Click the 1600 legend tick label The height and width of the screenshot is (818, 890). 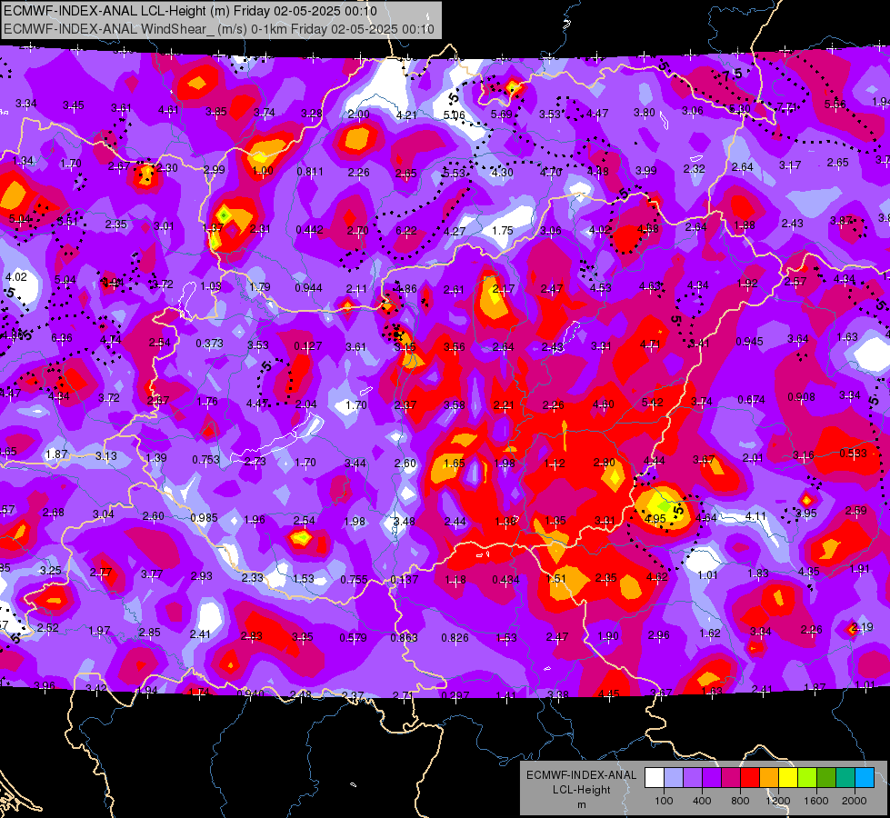click(x=816, y=801)
